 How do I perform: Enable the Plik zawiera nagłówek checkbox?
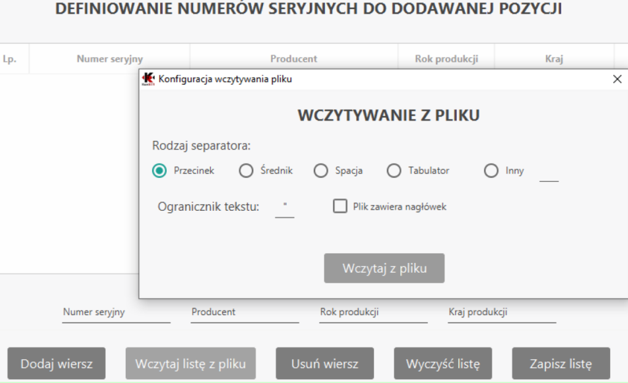pos(340,207)
